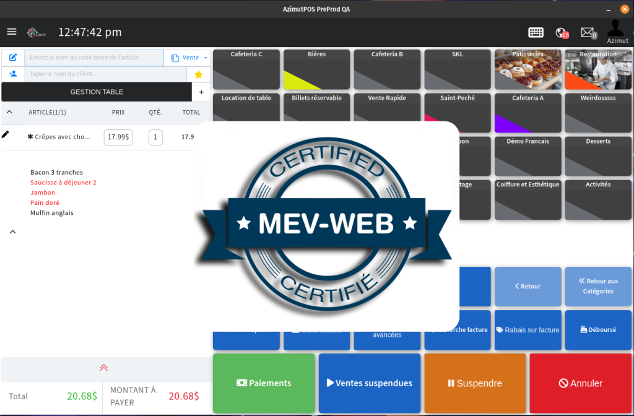Select the Bières category tile
This screenshot has width=634, height=416.
point(316,69)
